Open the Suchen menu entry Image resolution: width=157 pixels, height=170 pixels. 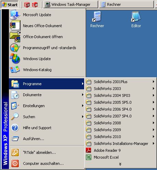(x=47, y=117)
